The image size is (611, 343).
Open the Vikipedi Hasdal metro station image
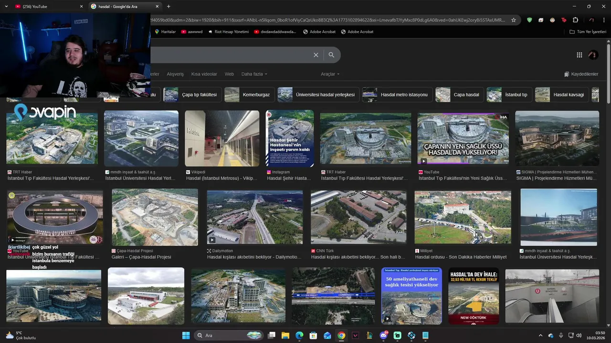222,138
